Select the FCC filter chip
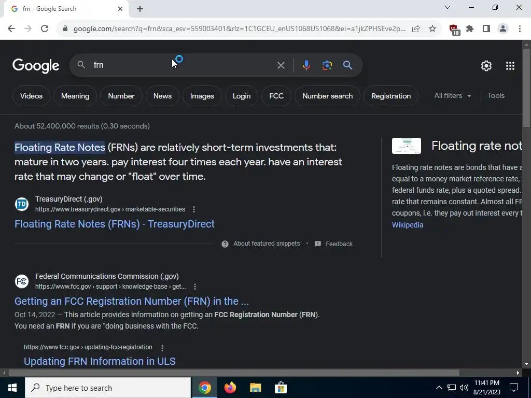This screenshot has height=398, width=531. click(276, 96)
